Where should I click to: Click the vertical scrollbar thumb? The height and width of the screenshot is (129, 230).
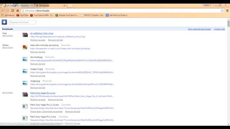(229, 24)
